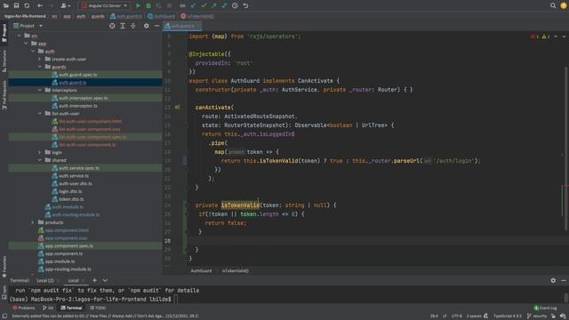Click the auth breadcrumb in navigation bar
Image resolution: width=569 pixels, height=320 pixels.
click(81, 16)
